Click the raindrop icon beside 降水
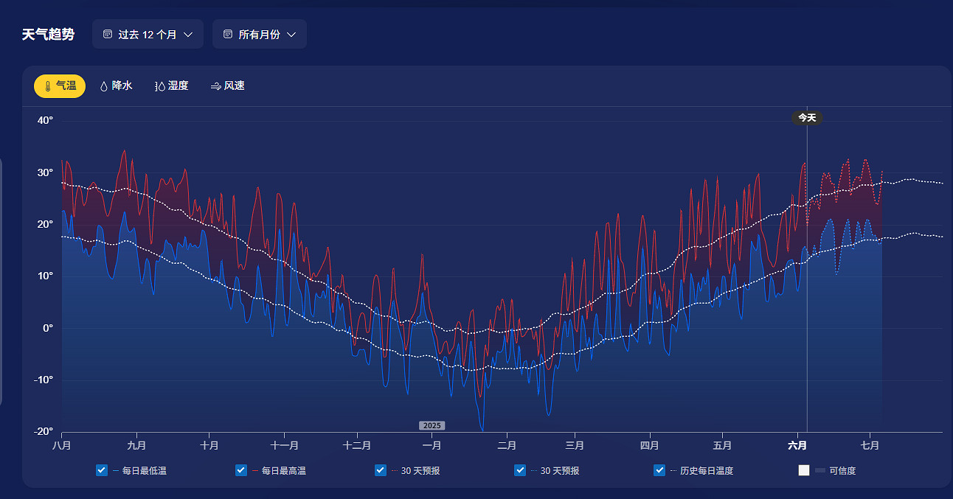Screen dimensions: 953x499 pyautogui.click(x=104, y=86)
